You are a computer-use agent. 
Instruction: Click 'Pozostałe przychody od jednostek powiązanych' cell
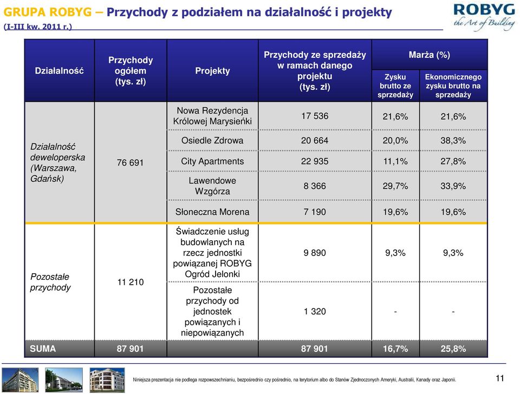click(212, 312)
